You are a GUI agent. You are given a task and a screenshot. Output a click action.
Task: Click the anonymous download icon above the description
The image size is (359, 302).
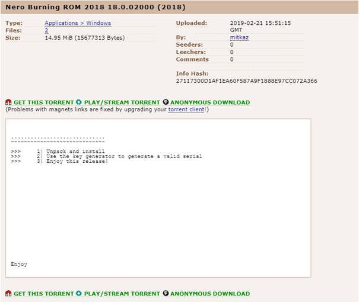[x=166, y=102]
